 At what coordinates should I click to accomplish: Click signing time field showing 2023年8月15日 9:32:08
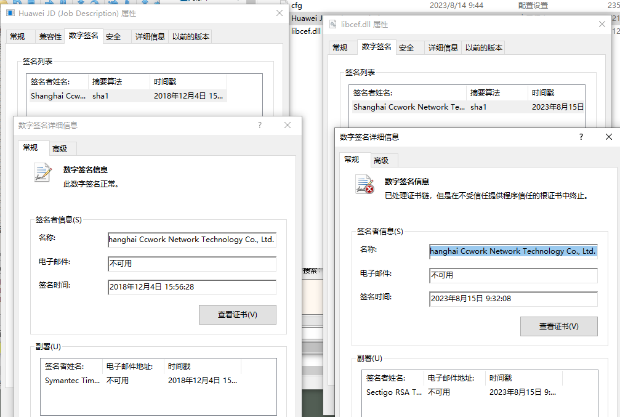coord(513,299)
